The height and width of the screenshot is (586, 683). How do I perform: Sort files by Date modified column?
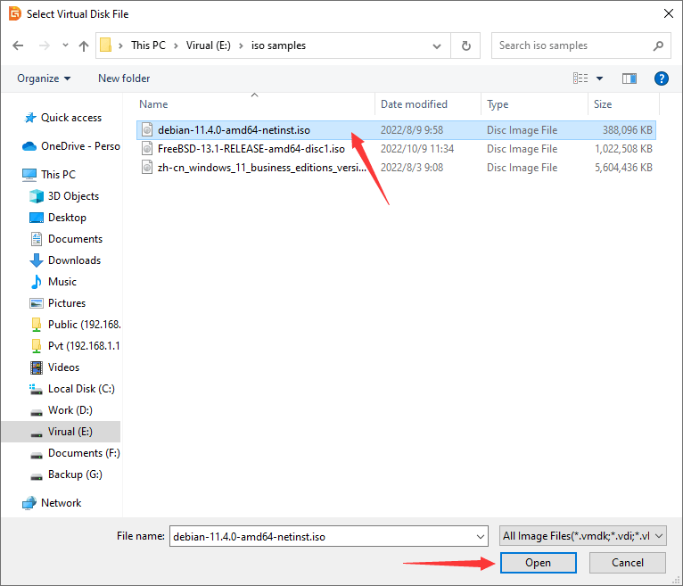coord(414,104)
